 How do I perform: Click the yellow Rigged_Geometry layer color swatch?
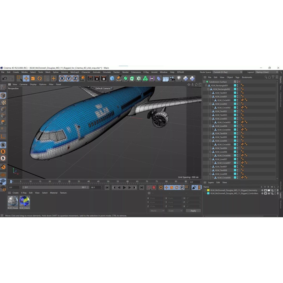[208, 190]
